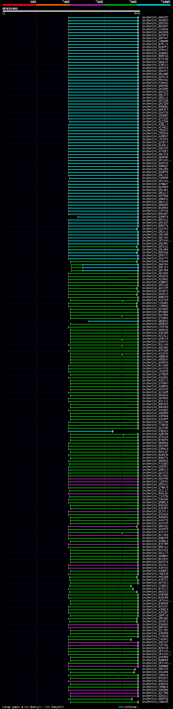Viewport: 173px width, 709px height.
Task: Click the green arrowhead on B0TEJ3 bar
Action: pyautogui.click(x=133, y=589)
